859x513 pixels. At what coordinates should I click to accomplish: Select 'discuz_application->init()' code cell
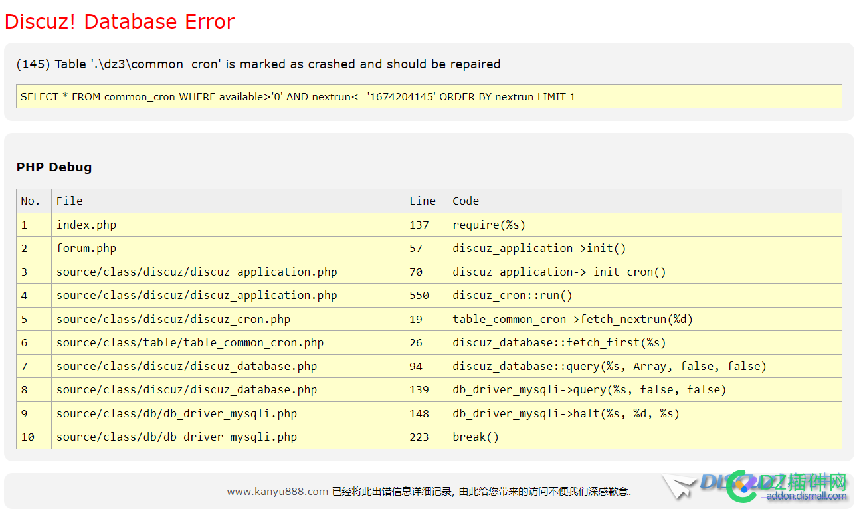(645, 248)
